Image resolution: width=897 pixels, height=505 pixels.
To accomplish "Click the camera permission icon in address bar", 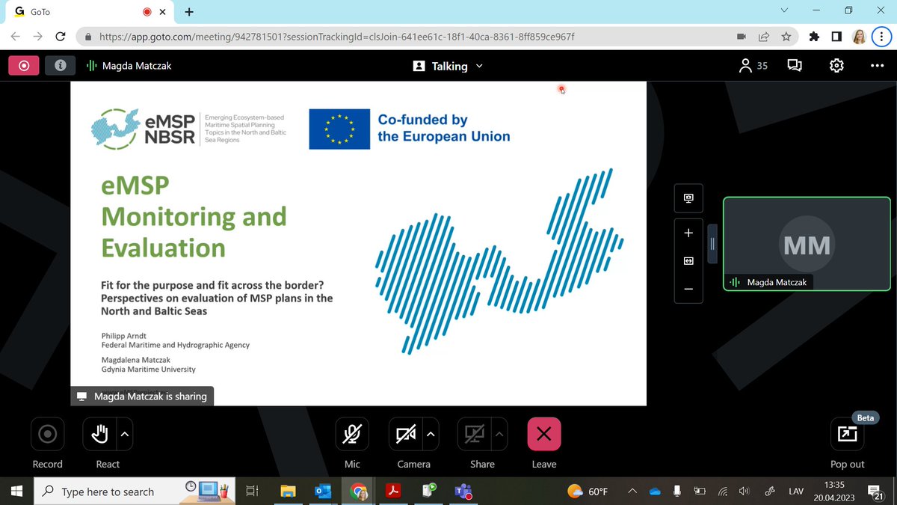I will [741, 36].
